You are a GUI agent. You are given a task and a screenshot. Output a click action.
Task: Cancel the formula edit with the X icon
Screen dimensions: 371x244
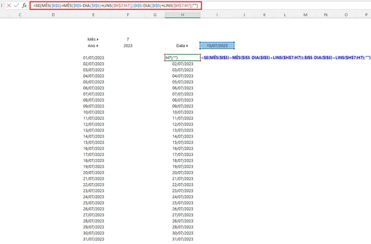click(x=9, y=5)
